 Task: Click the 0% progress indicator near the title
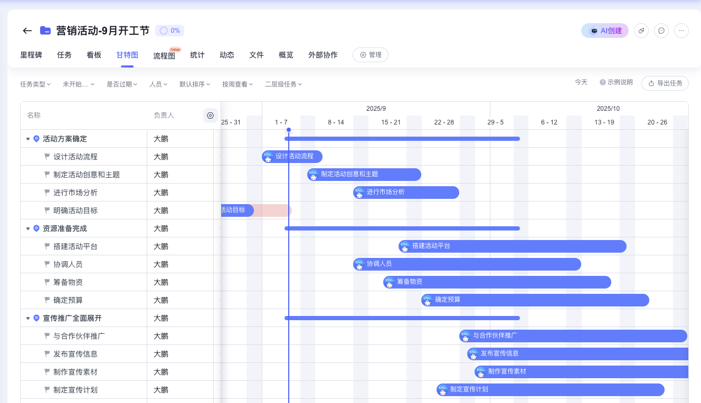(x=169, y=30)
